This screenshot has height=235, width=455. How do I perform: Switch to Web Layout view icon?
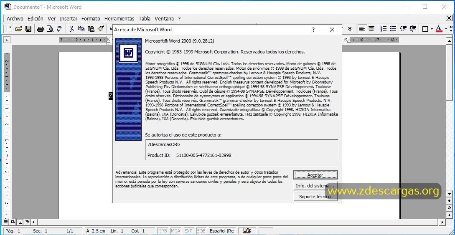13,222
